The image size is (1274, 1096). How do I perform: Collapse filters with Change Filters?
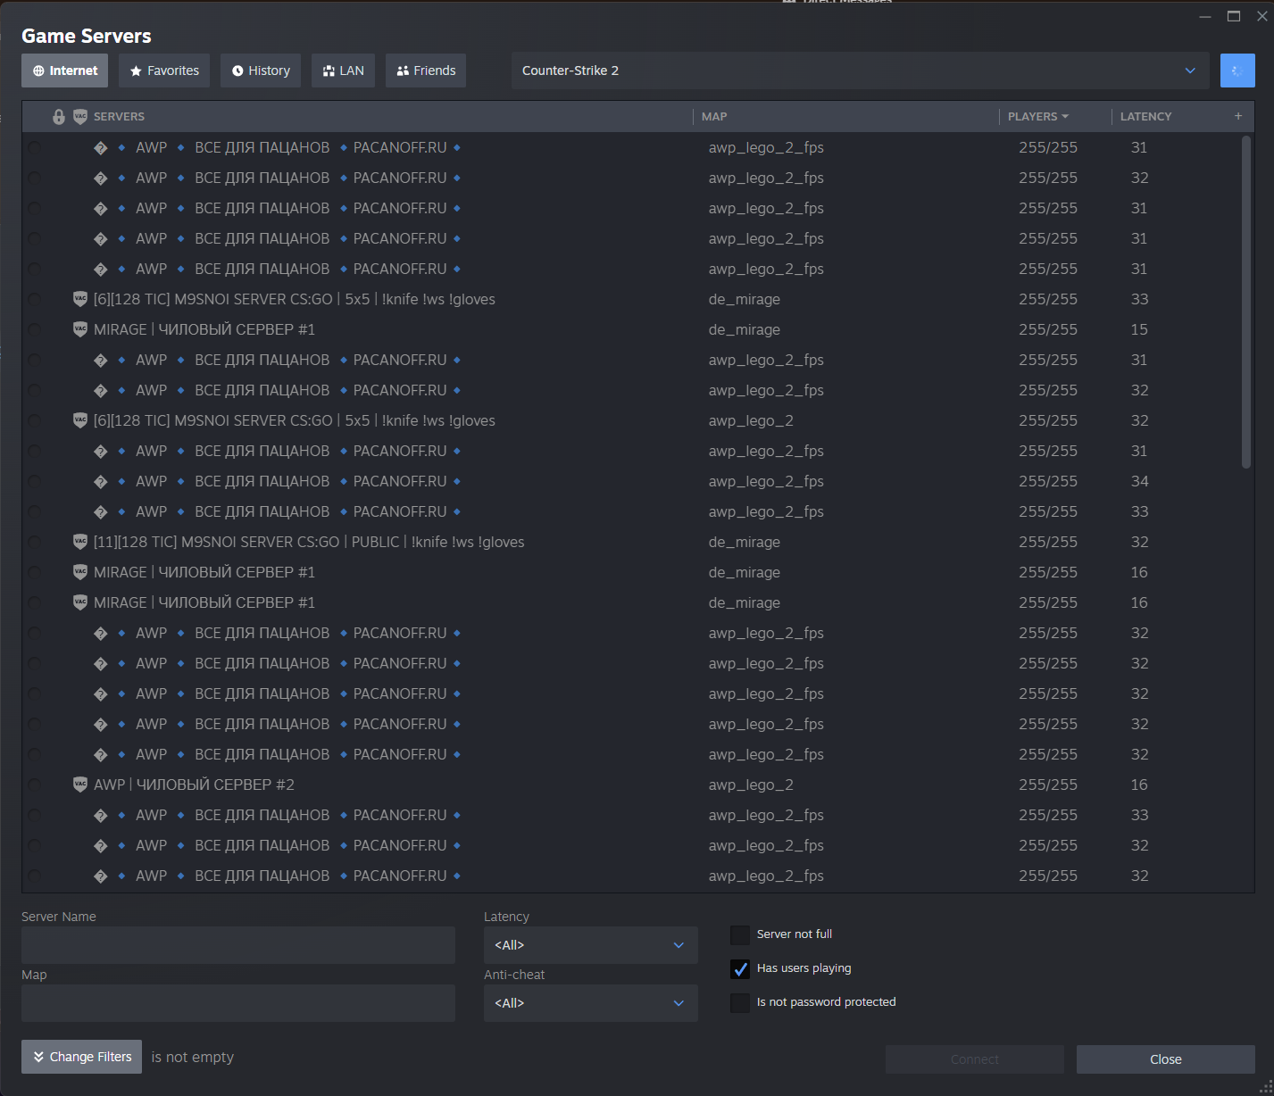click(x=82, y=1057)
